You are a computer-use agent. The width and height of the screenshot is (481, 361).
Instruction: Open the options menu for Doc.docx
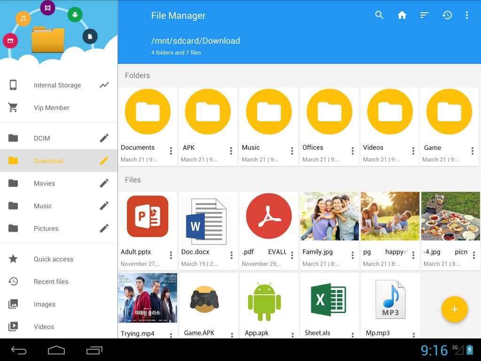[x=231, y=255]
